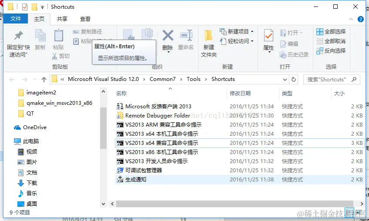Viewport: 369px width, 221px height.
Task: Open Desktop (桌面) in sidebar
Action: pos(27,204)
